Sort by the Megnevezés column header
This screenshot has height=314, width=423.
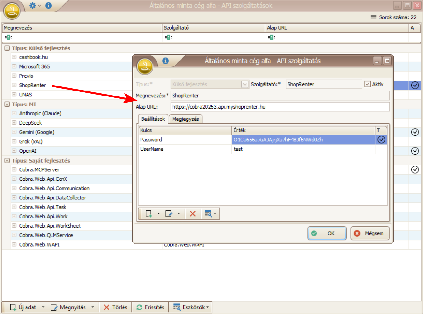pos(82,28)
